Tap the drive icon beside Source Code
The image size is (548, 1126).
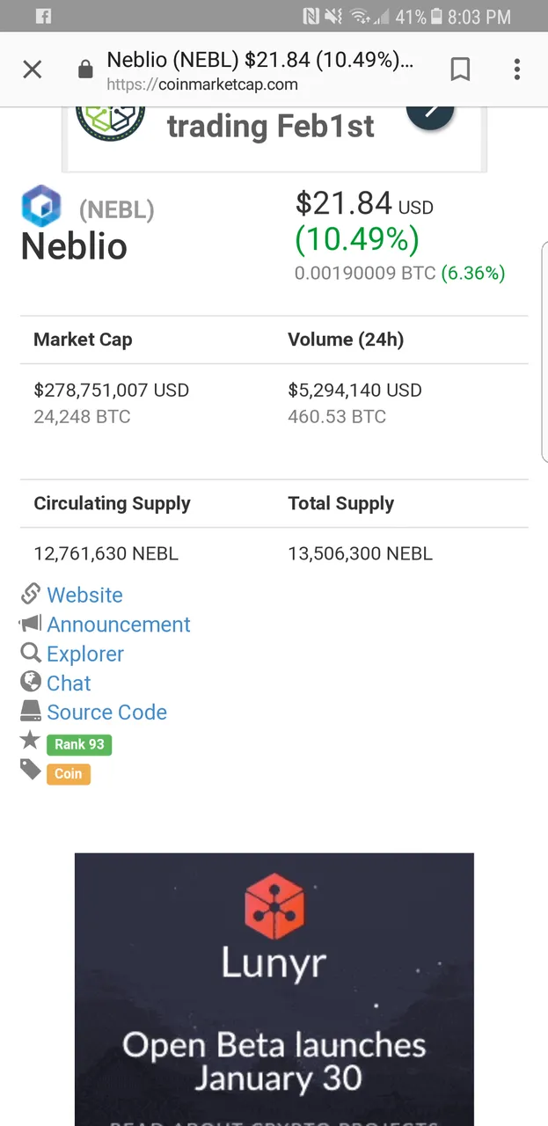[x=31, y=711]
